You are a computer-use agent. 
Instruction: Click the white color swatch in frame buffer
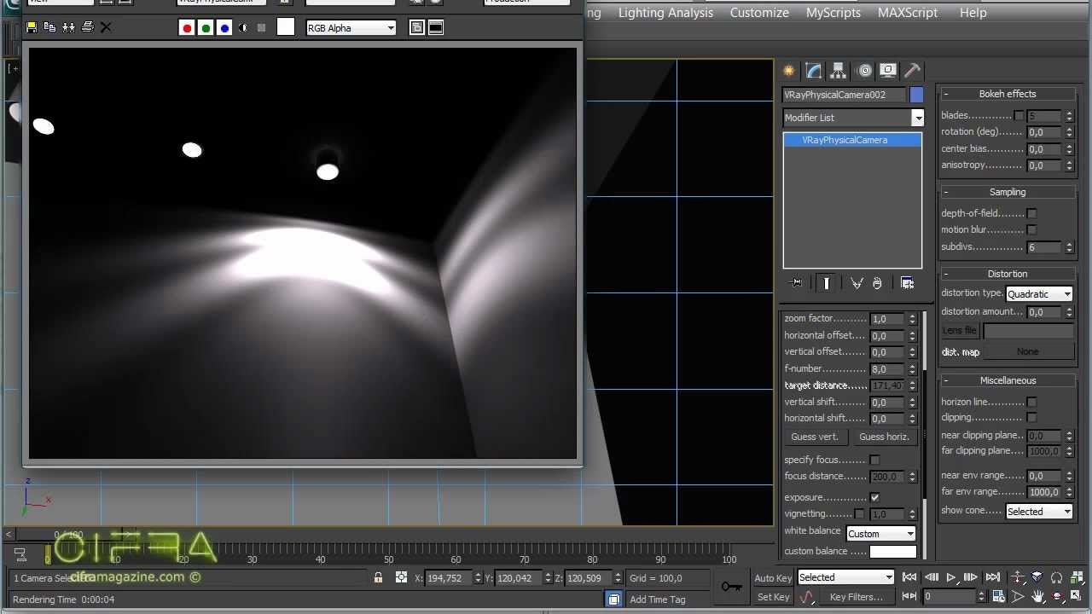coord(286,27)
